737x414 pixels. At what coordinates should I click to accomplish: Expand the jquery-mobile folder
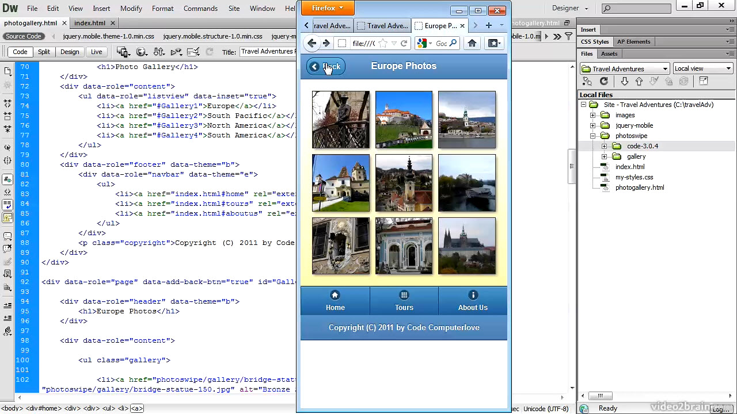coord(593,125)
